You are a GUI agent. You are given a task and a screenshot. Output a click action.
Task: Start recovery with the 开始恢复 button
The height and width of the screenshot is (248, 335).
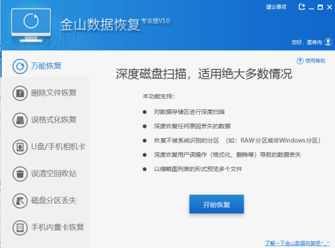216,204
